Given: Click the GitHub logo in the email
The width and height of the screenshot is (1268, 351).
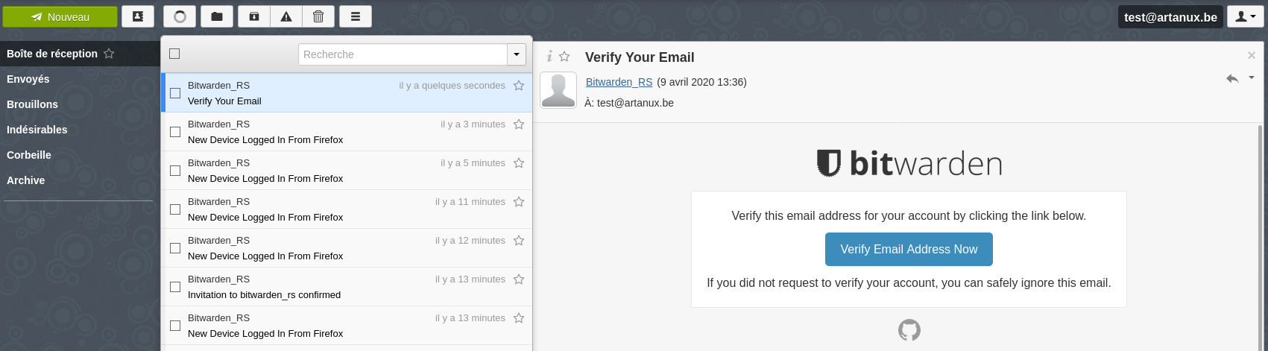Looking at the screenshot, I should click(x=909, y=329).
